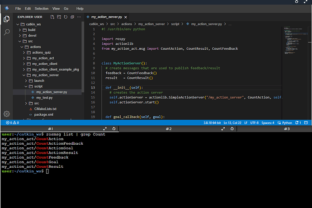Click the reload icon at top right
Image resolution: width=312 pixels, height=208 pixels.
pyautogui.click(x=297, y=2)
